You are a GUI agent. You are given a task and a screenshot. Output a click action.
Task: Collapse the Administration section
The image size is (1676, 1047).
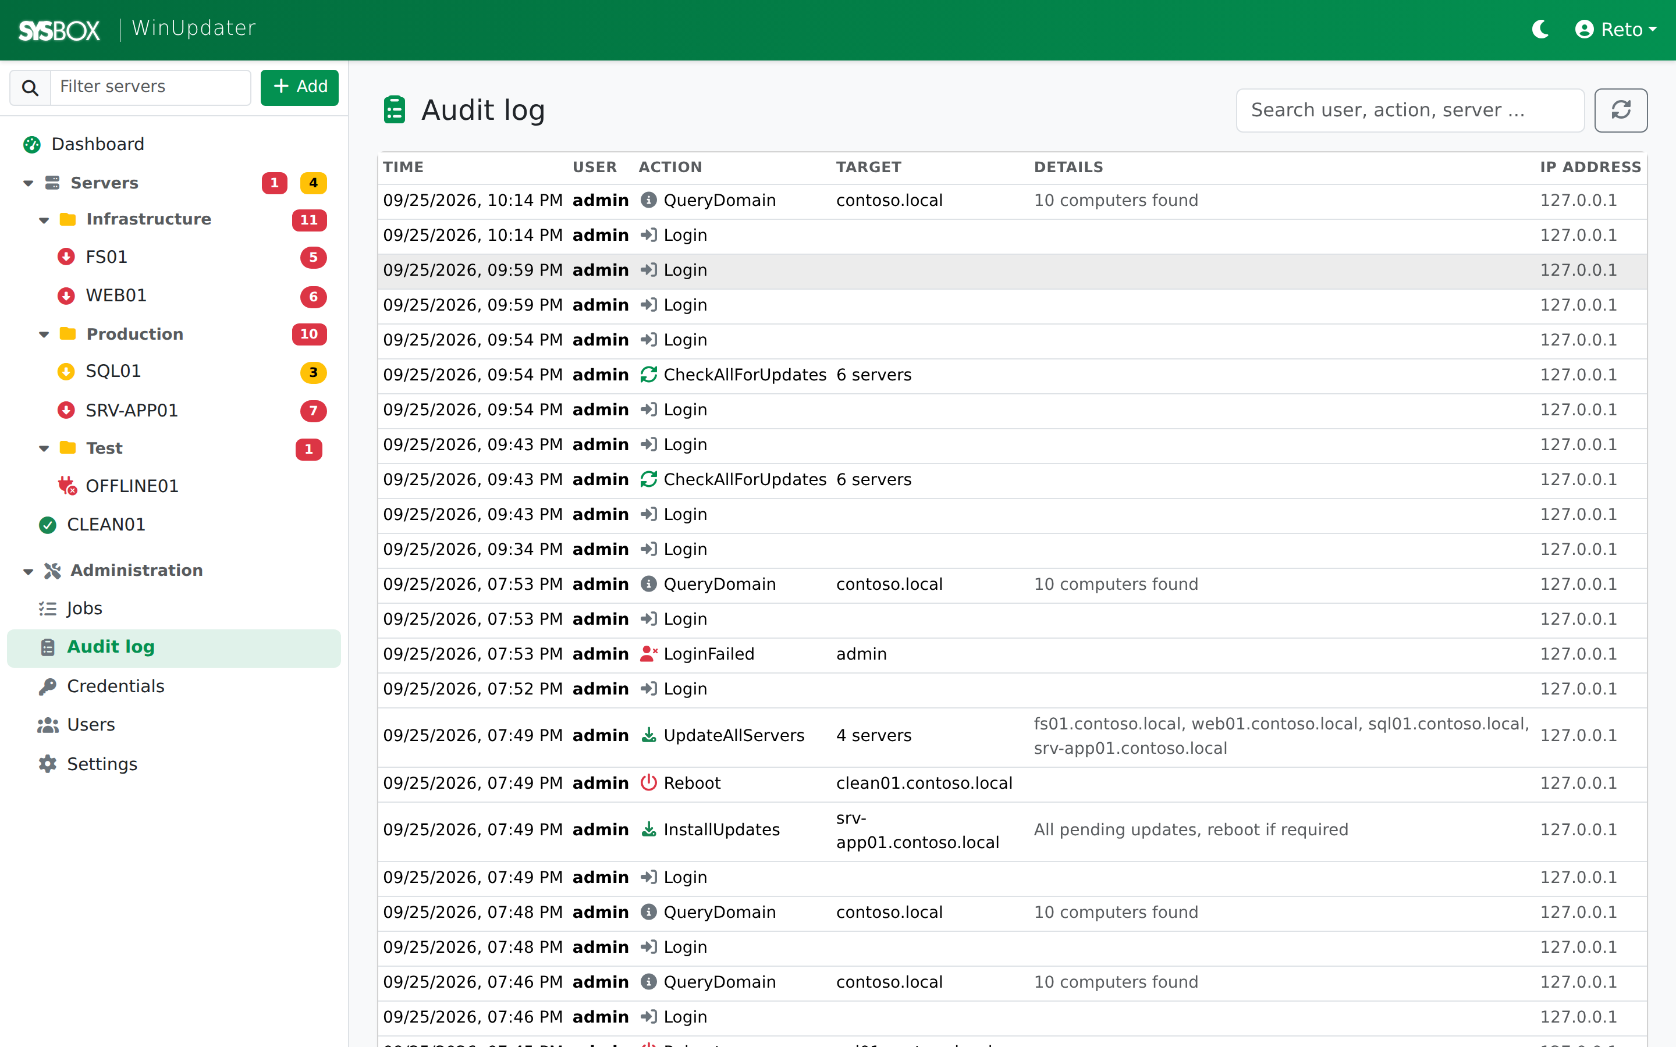point(28,571)
